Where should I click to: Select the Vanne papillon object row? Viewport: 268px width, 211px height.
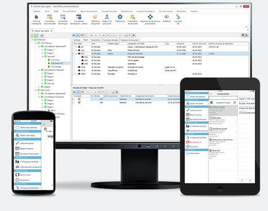160,60
